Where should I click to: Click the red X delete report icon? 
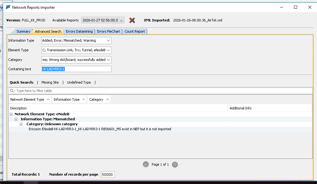click(132, 20)
